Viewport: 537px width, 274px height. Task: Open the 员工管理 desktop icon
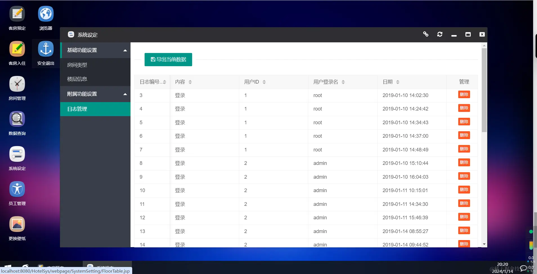(17, 193)
